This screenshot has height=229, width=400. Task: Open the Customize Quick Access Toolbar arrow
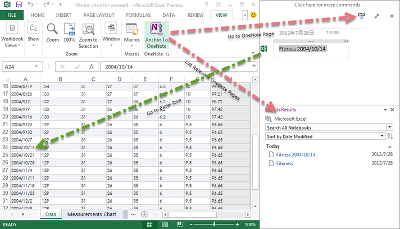(61, 4)
